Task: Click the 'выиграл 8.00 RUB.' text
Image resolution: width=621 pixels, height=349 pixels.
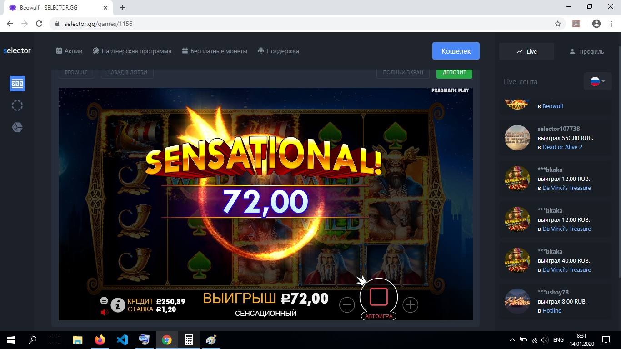Action: 562,301
